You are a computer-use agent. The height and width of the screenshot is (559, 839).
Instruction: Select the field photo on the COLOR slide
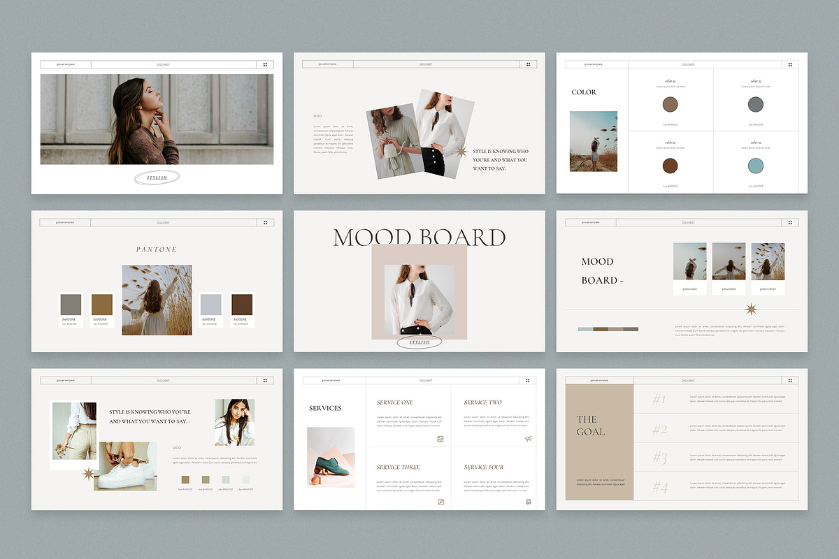(x=594, y=141)
